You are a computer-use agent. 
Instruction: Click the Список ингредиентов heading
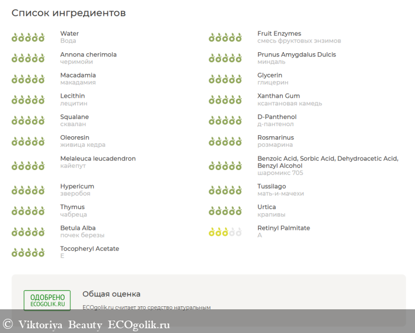pos(69,13)
